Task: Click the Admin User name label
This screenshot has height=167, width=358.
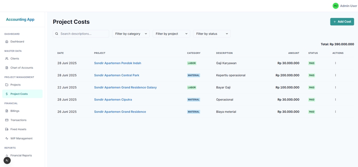Action: pyautogui.click(x=348, y=6)
